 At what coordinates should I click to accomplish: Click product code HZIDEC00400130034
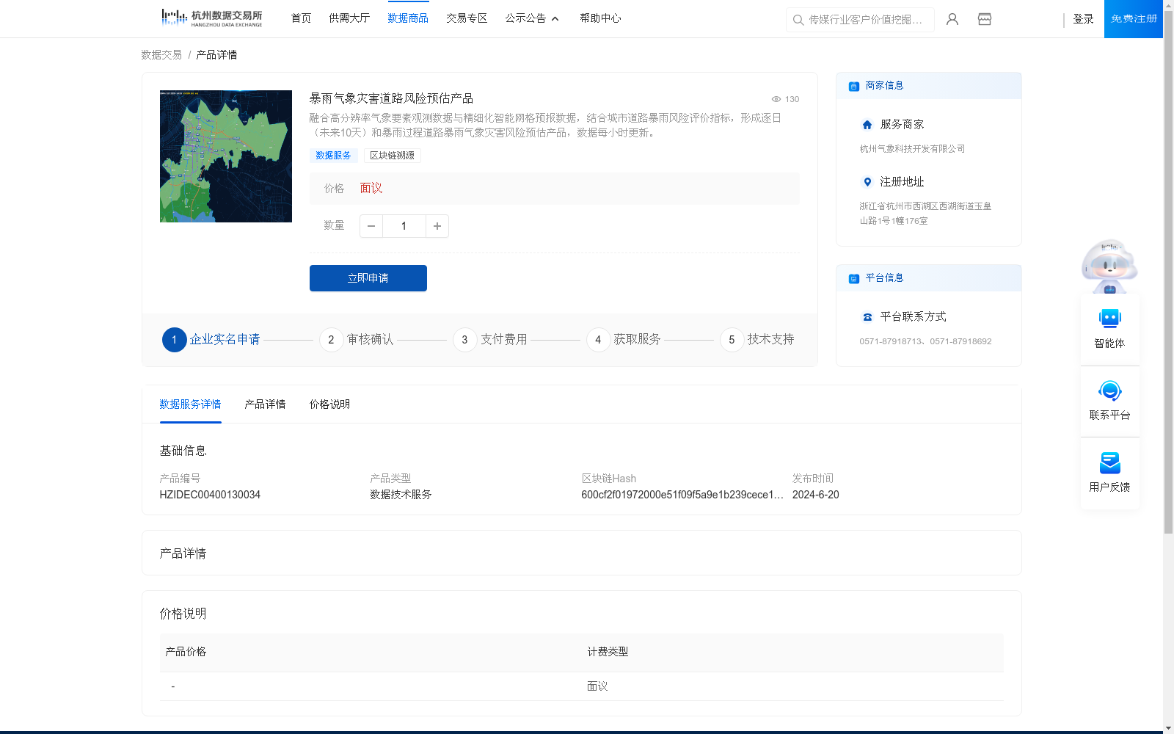[210, 495]
